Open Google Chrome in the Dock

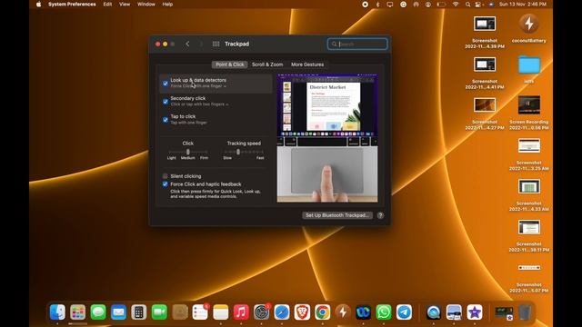[x=323, y=312]
